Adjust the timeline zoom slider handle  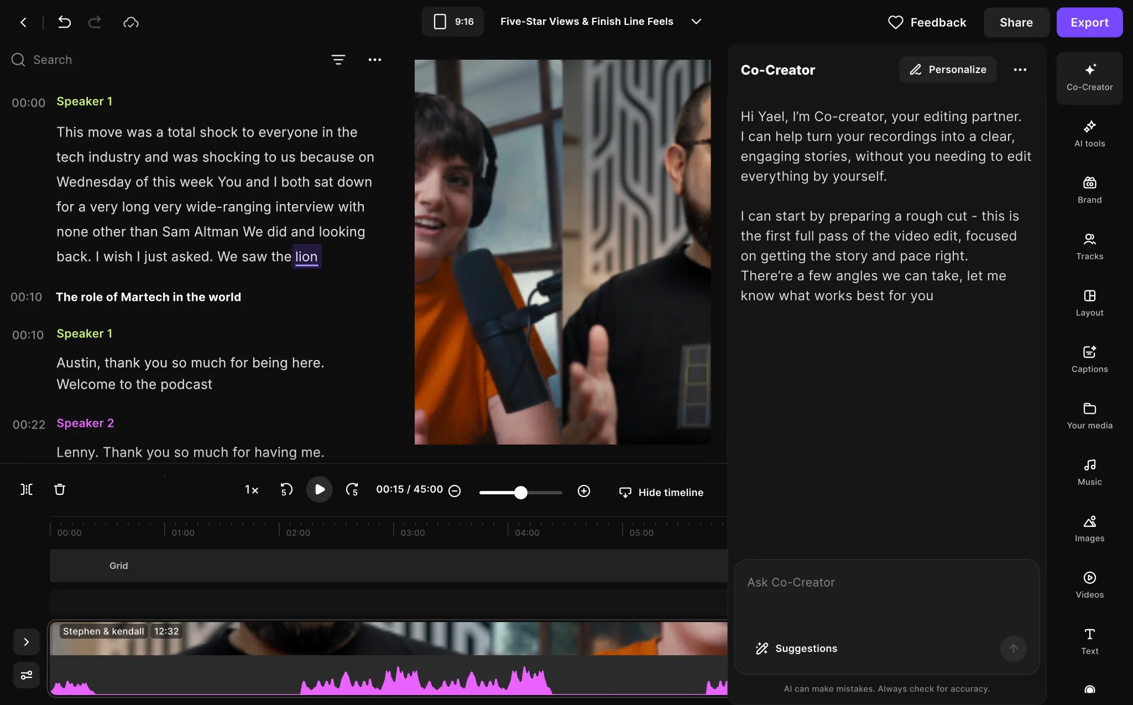520,492
